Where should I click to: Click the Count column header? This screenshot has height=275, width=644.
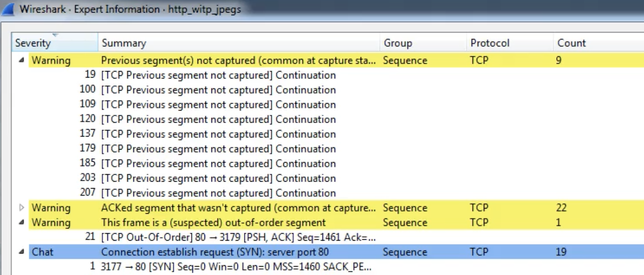coord(572,43)
